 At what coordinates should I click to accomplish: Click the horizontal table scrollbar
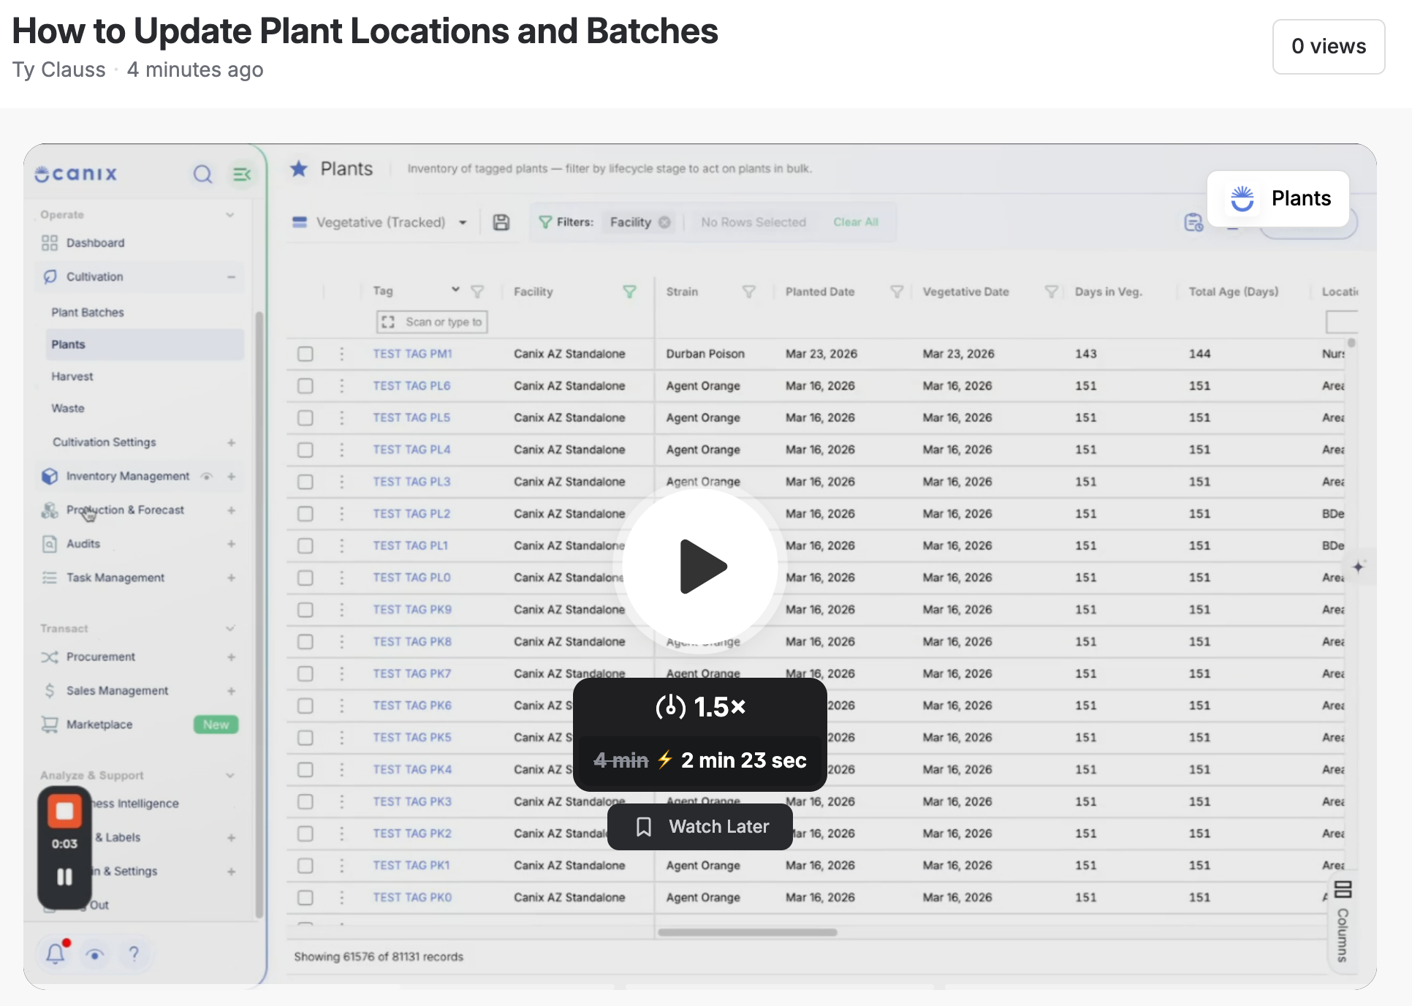tap(747, 932)
